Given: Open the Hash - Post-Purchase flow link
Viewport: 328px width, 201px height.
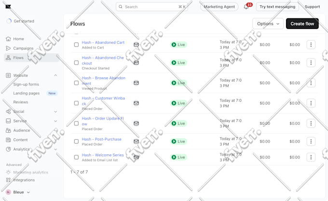Looking at the screenshot, I should [101, 139].
